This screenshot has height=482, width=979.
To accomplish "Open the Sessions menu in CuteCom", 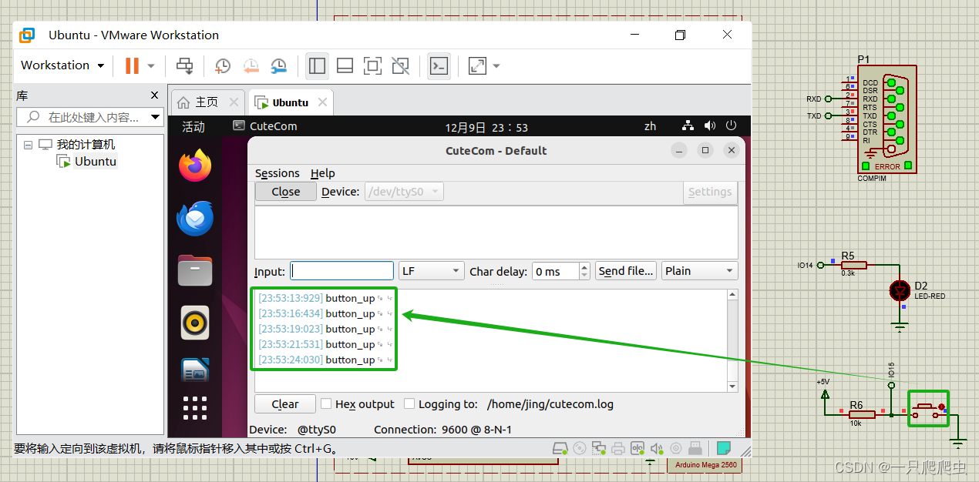I will 278,173.
